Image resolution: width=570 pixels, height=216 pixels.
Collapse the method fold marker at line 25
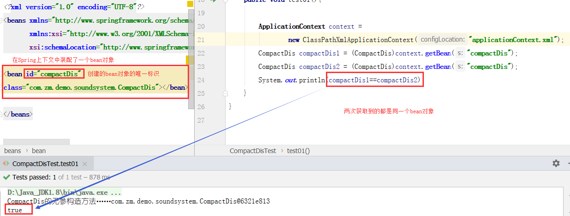225,93
